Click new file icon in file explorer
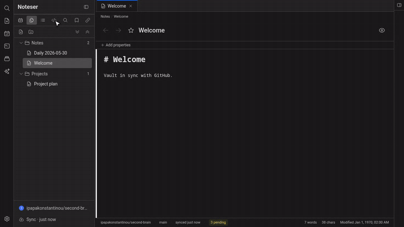 (x=21, y=32)
